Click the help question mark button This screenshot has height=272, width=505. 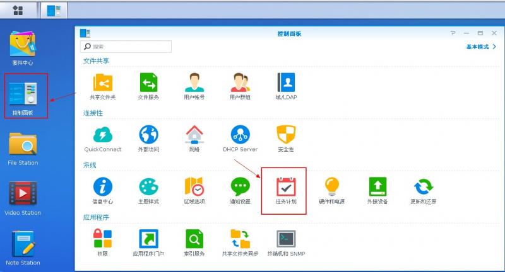(x=453, y=33)
